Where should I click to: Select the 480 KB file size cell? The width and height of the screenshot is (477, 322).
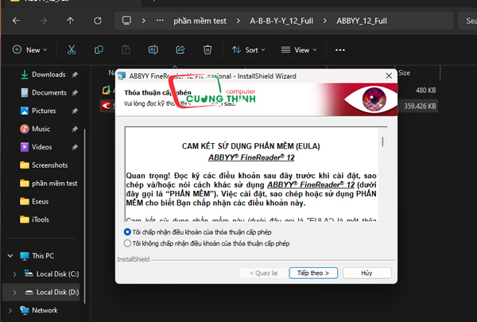click(x=425, y=91)
